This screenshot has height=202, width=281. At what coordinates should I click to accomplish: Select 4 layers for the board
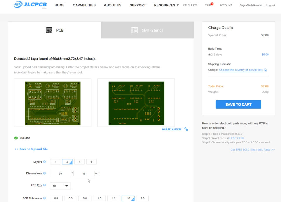[x=79, y=161]
